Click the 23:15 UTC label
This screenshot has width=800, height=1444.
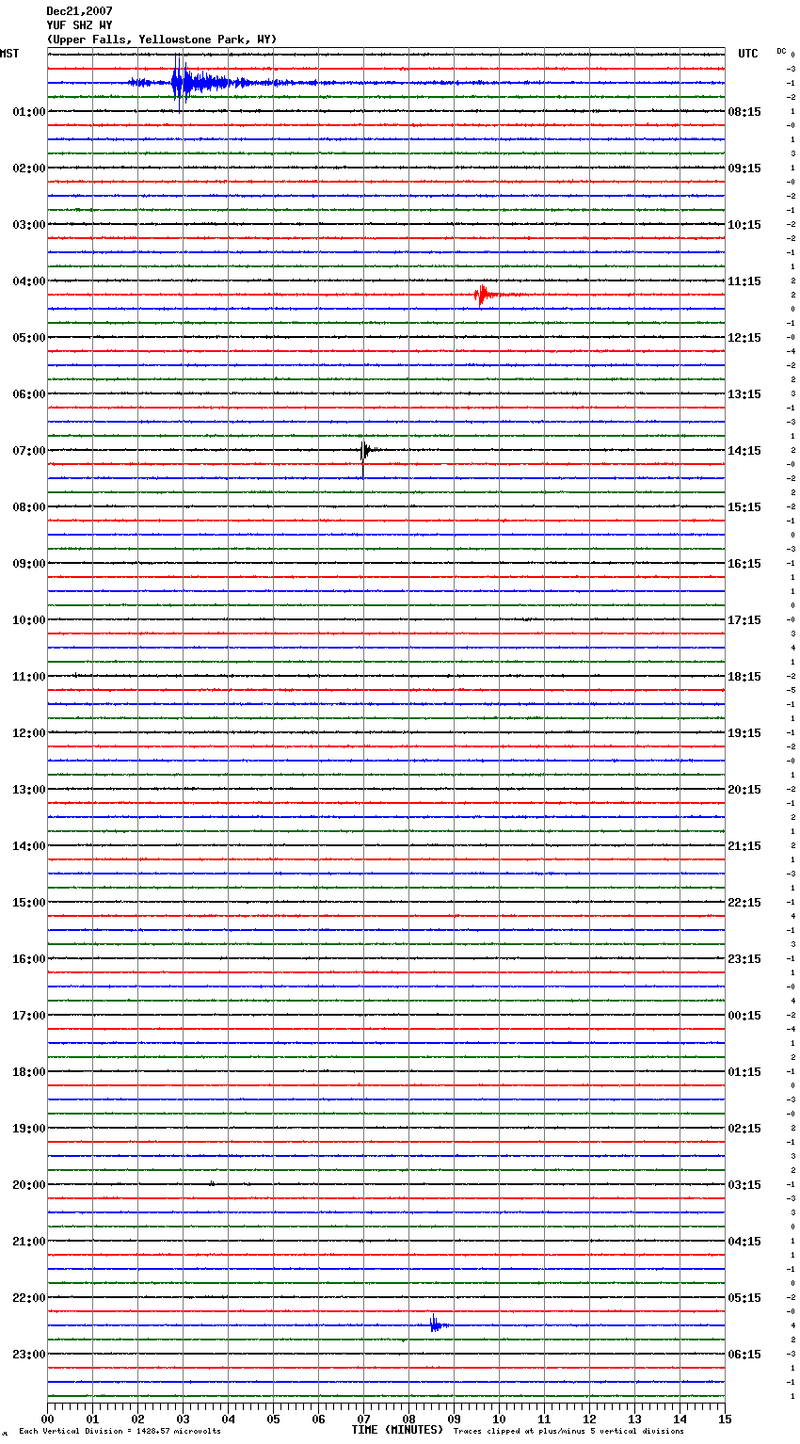pyautogui.click(x=744, y=958)
